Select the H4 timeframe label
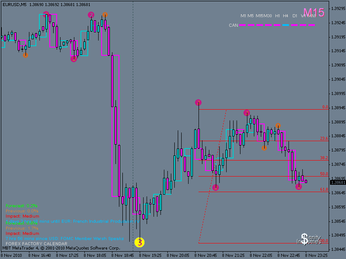Viewport: 346px width, 259px height. (285, 16)
